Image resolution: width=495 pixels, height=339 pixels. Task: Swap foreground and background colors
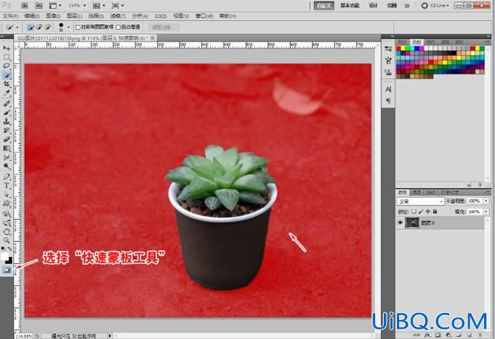(9, 249)
